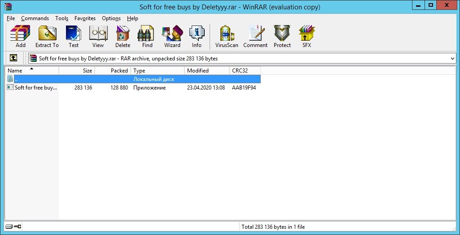The image size is (460, 235).
Task: Open the Tools menu
Action: [61, 18]
